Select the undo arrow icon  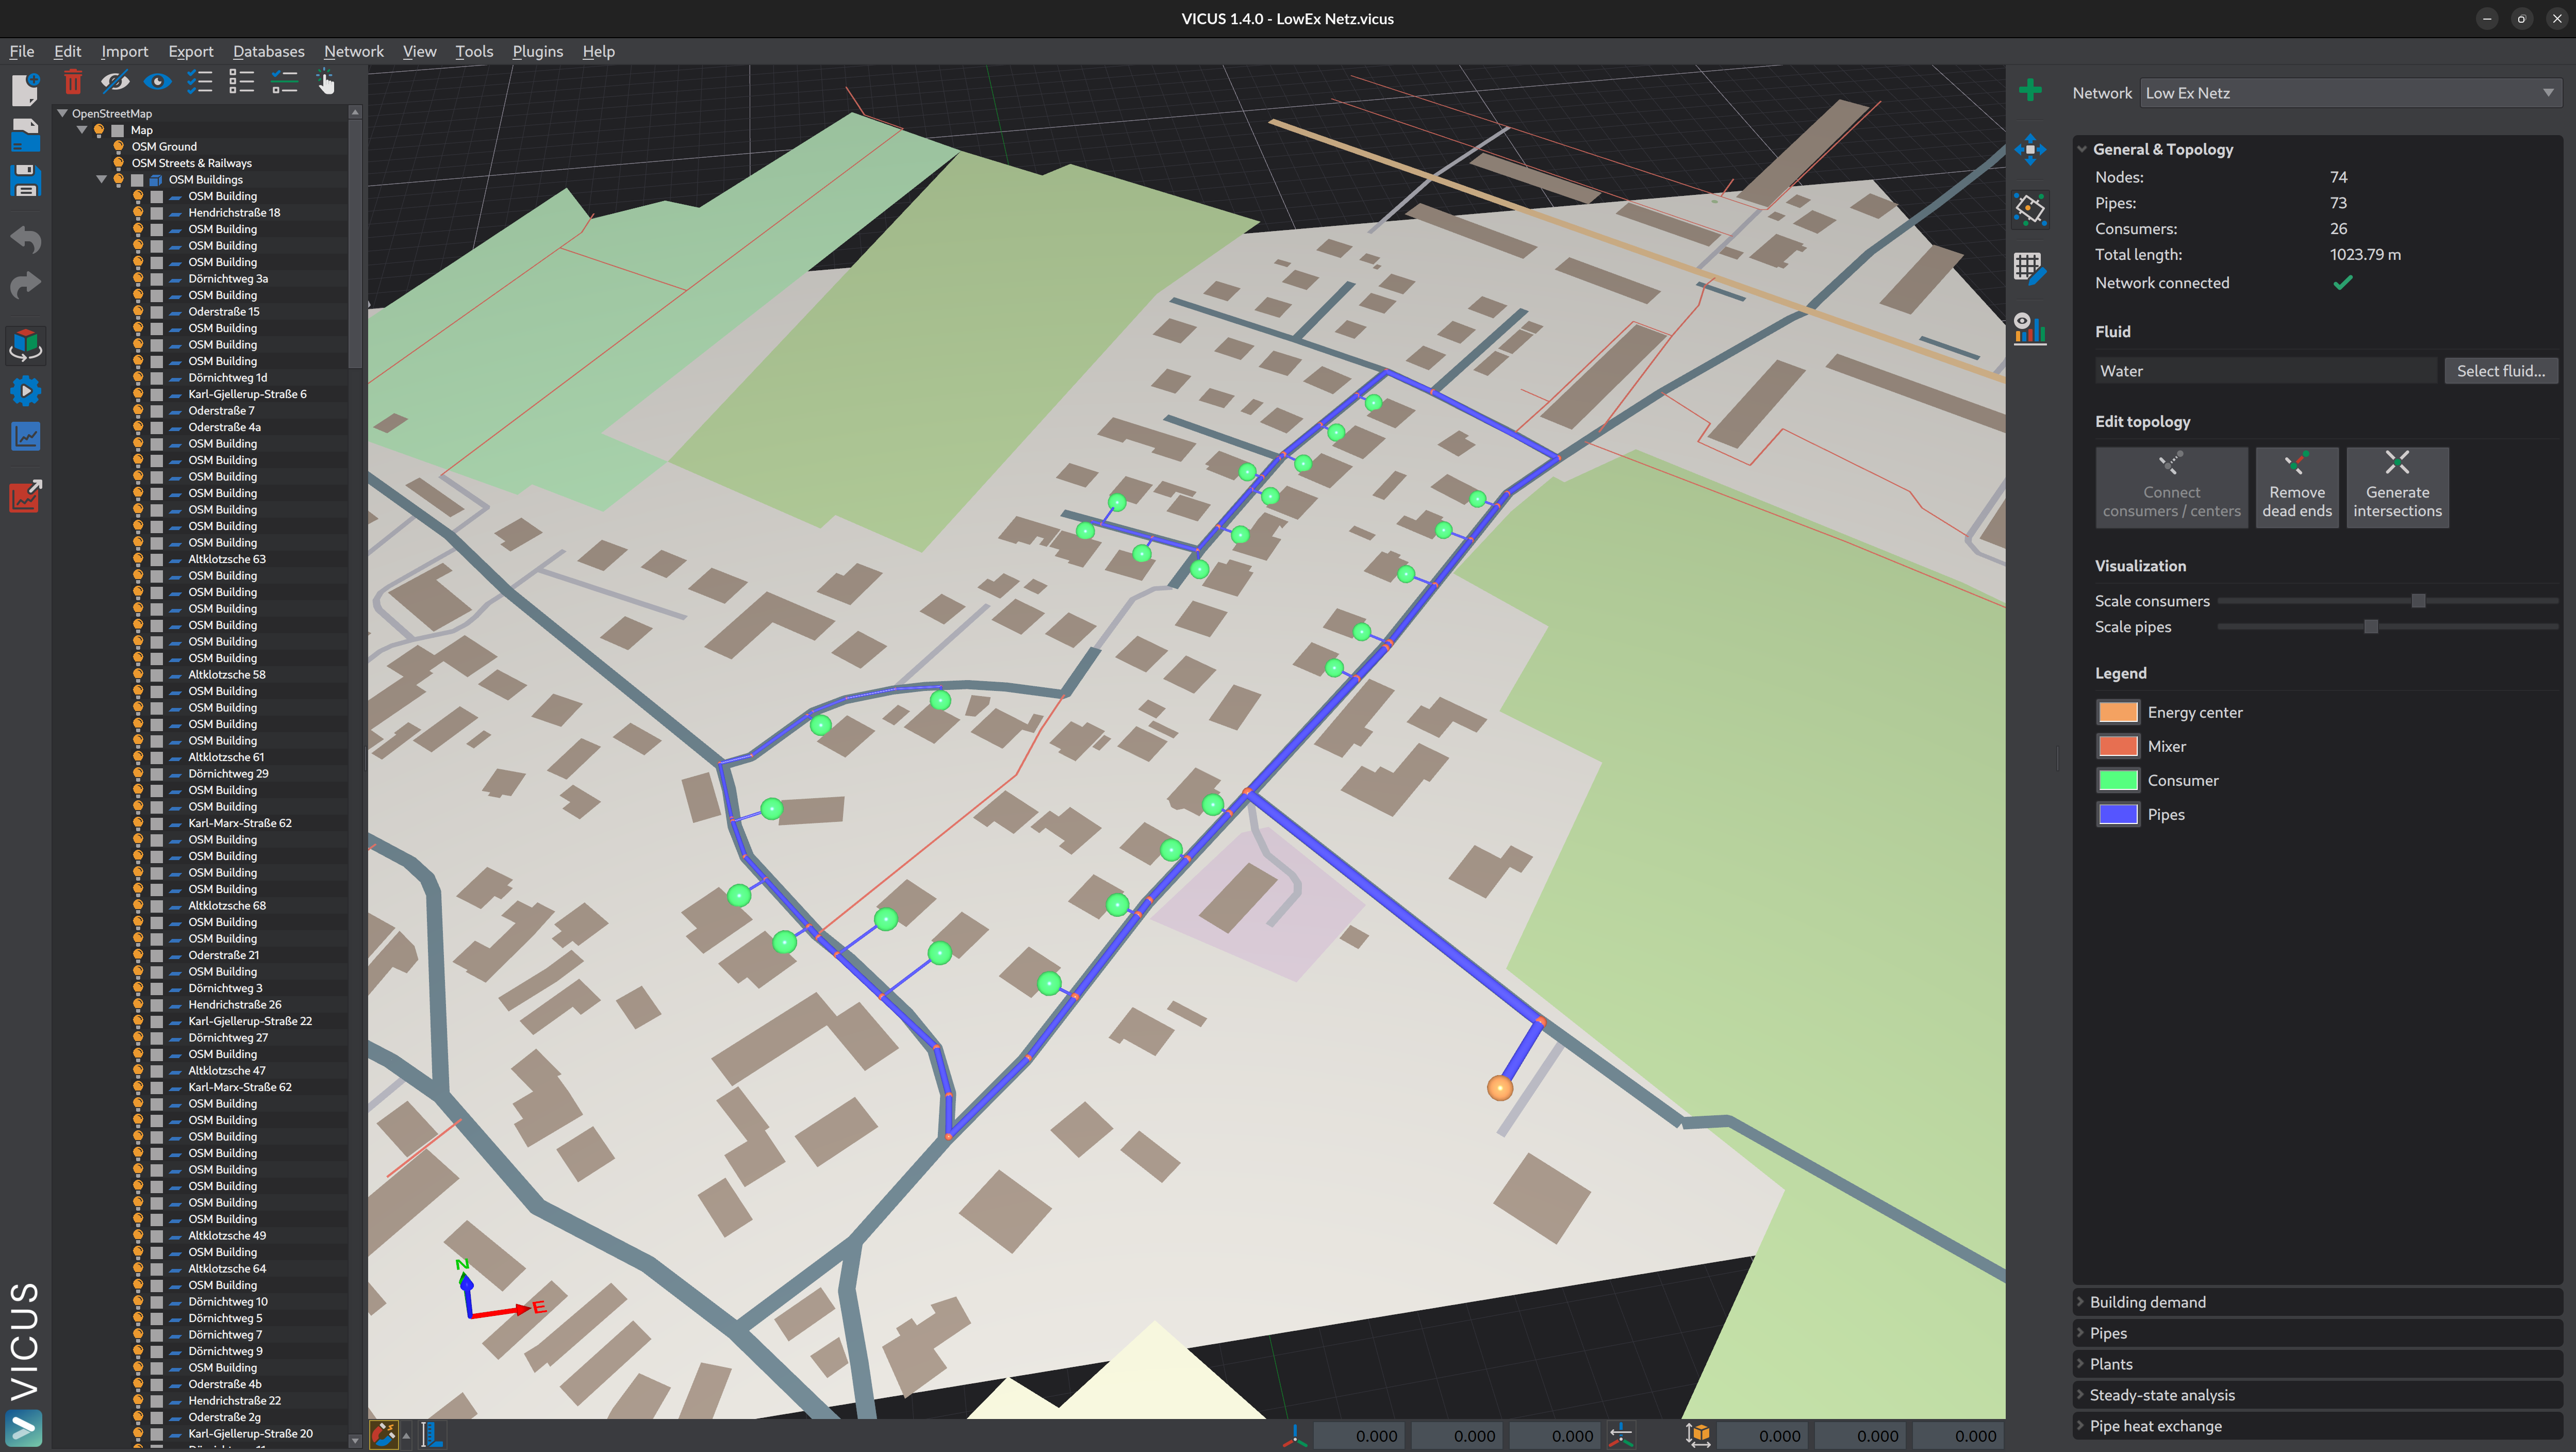[25, 239]
